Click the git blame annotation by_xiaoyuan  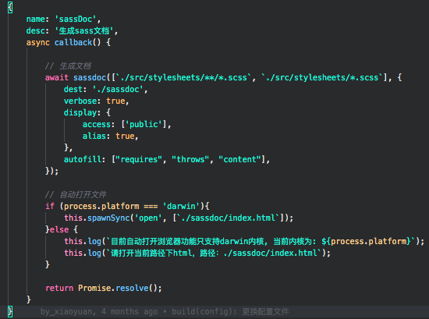(x=66, y=312)
